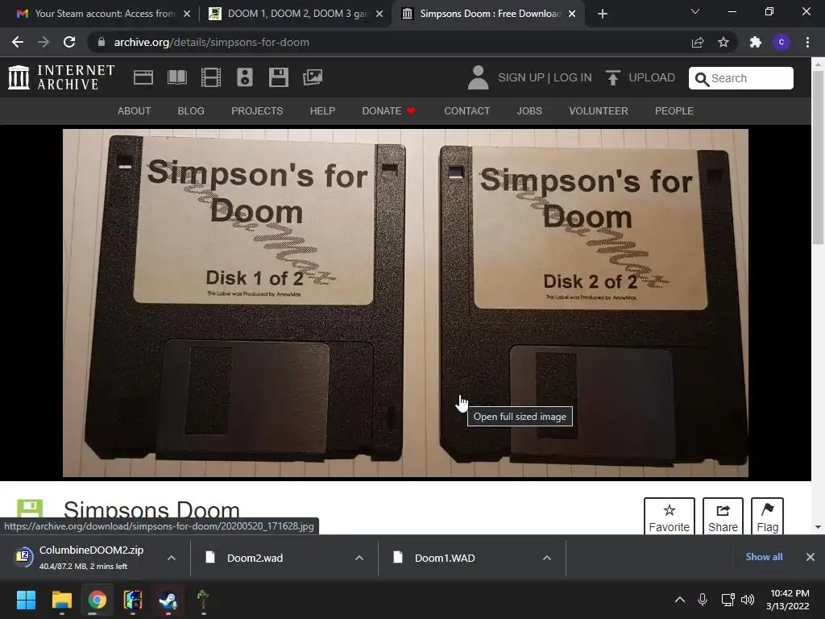Show hidden system tray icons
Image resolution: width=825 pixels, height=619 pixels.
[x=680, y=600]
